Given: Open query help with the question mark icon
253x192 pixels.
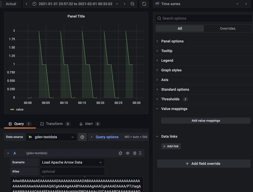Looking at the screenshot, I should [x=82, y=137].
